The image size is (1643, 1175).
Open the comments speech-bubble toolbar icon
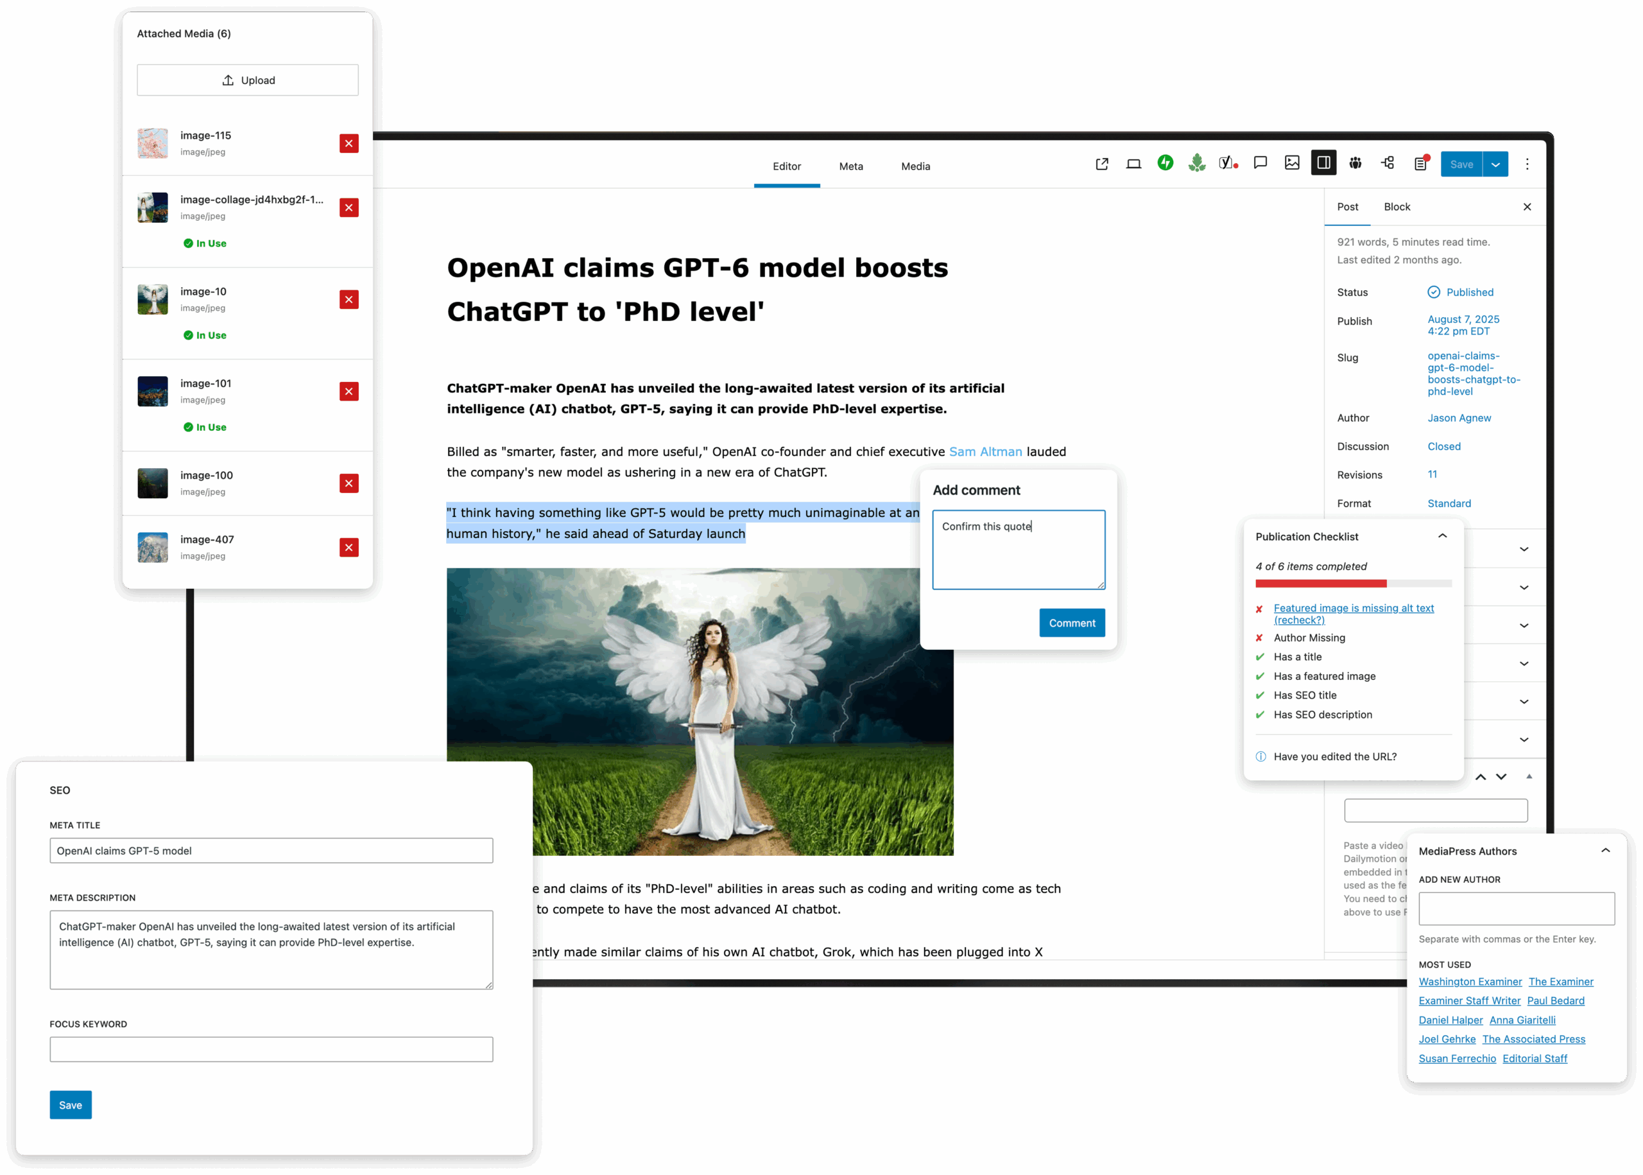[x=1260, y=164]
